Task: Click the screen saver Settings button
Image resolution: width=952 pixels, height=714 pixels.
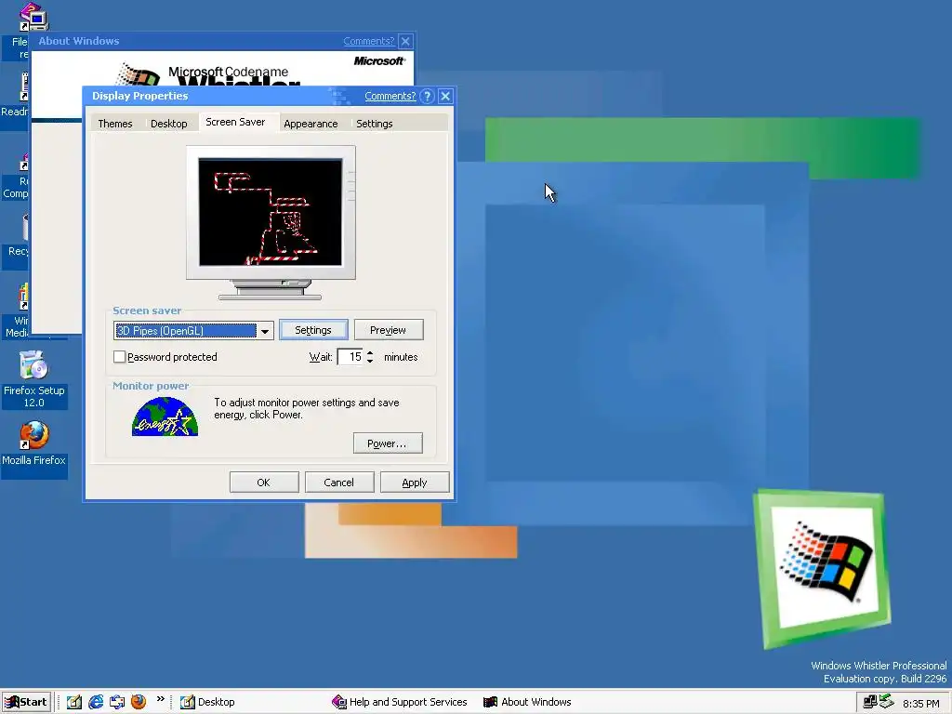Action: tap(313, 330)
